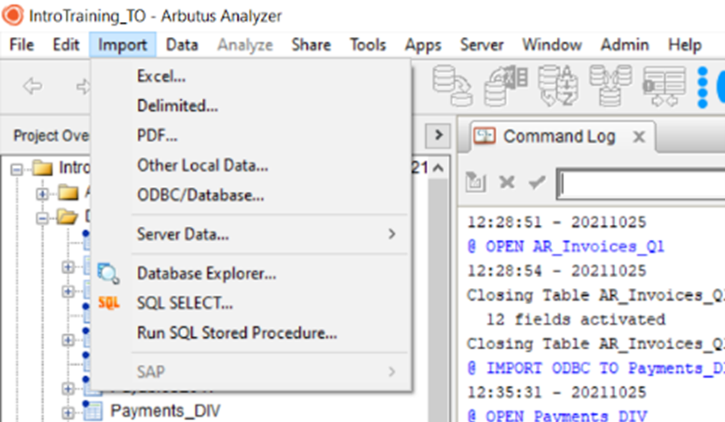
Task: Click the Database Explorer magnifier icon
Action: pos(109,273)
